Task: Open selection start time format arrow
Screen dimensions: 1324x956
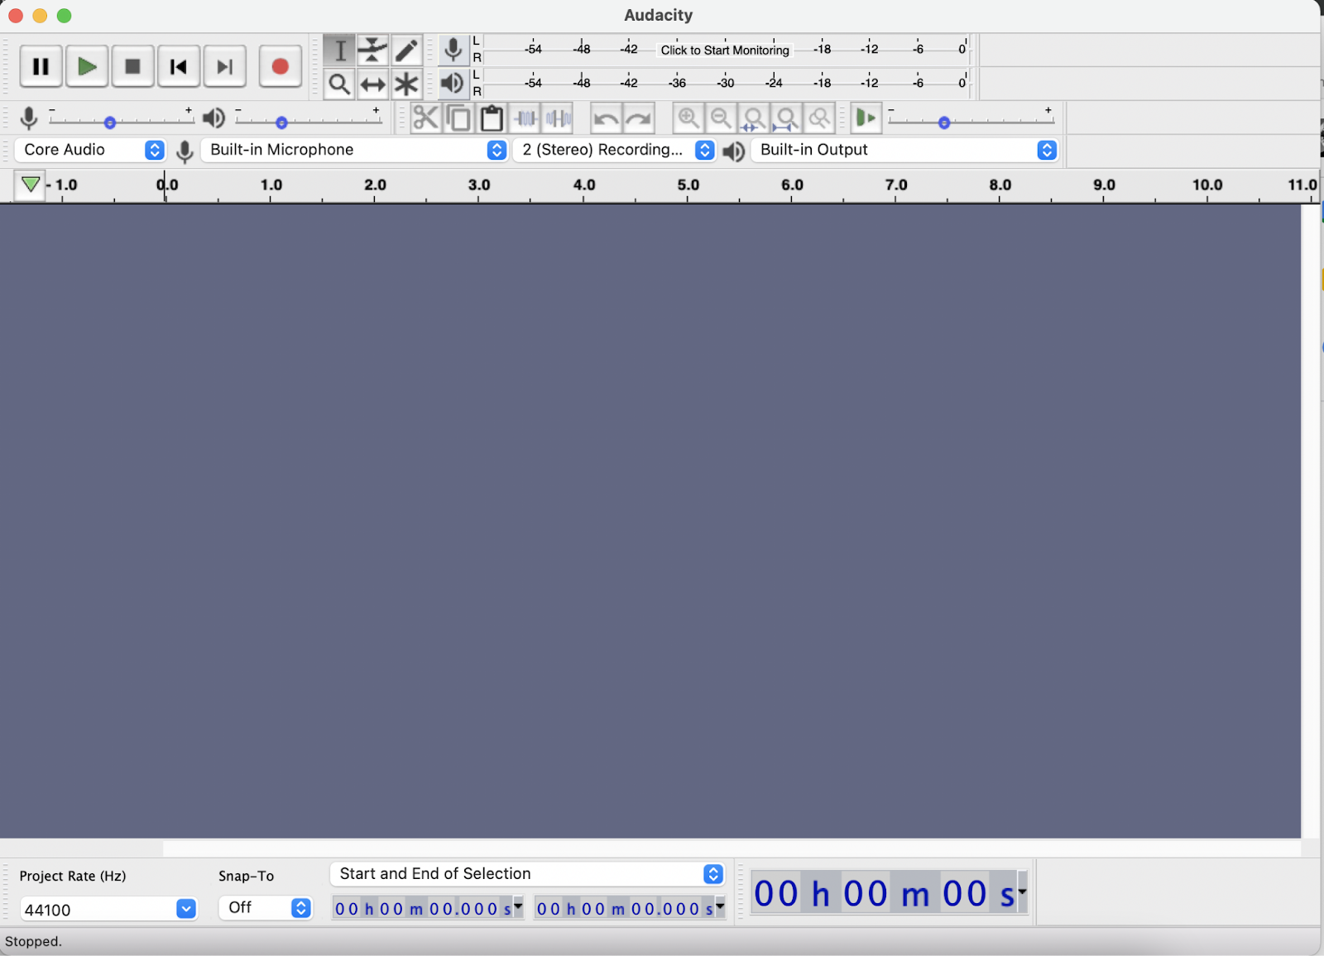Action: pyautogui.click(x=518, y=906)
